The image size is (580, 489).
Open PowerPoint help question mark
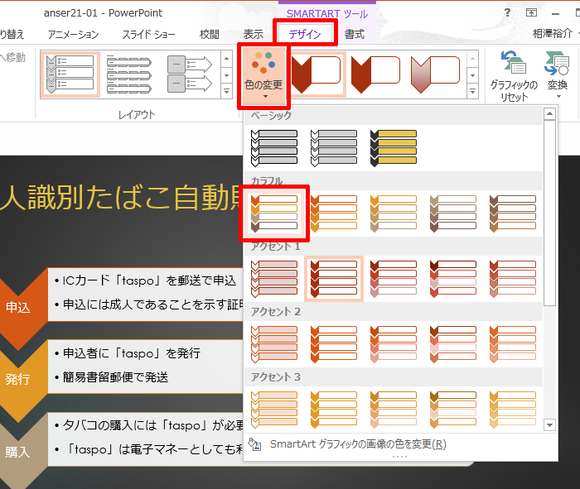[507, 13]
